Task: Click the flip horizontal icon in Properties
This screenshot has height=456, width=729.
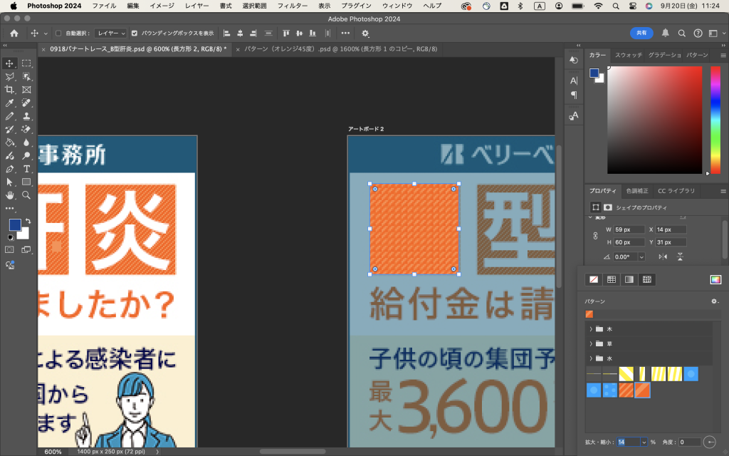Action: [663, 256]
